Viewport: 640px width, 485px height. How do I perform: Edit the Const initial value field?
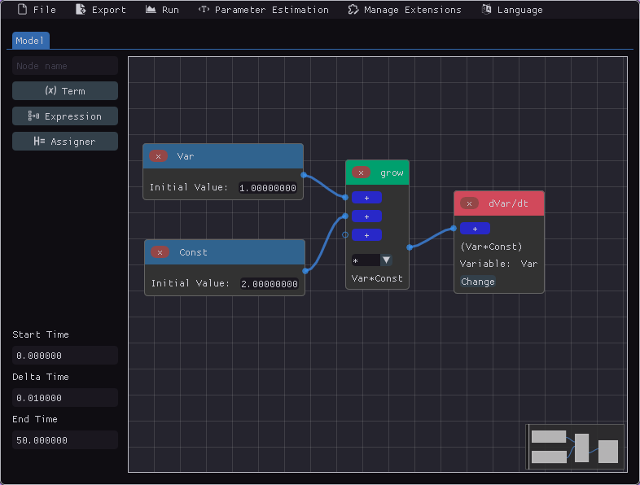(270, 283)
